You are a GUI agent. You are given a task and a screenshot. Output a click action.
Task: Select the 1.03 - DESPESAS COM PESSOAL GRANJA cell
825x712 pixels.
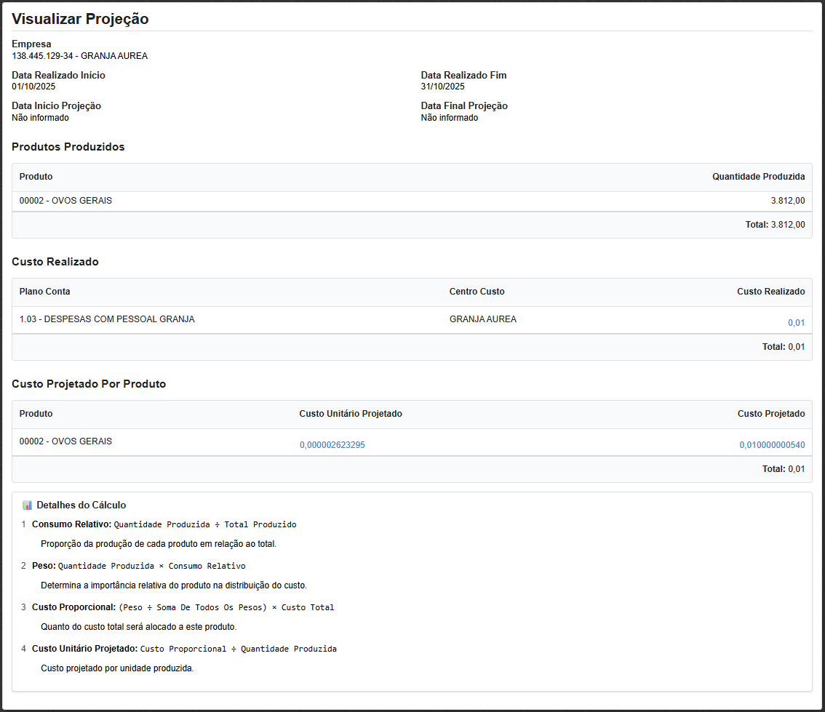click(x=107, y=319)
